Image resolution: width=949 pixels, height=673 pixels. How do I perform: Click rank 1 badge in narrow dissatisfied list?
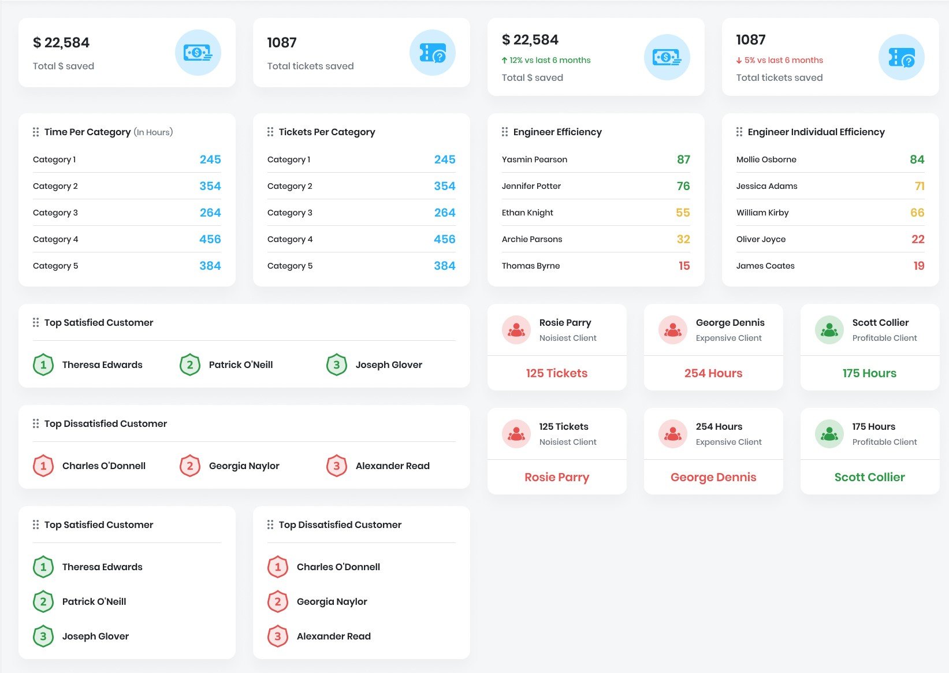click(278, 567)
